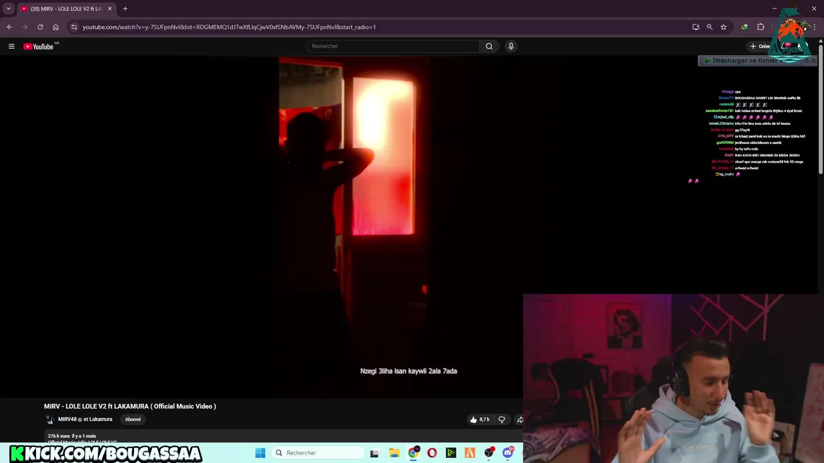Like the video showing 8,7 k
824x463 pixels.
coord(480,420)
